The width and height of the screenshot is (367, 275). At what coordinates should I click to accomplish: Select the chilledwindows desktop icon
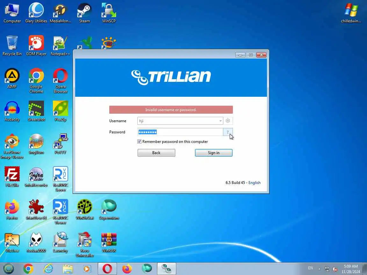click(x=351, y=13)
